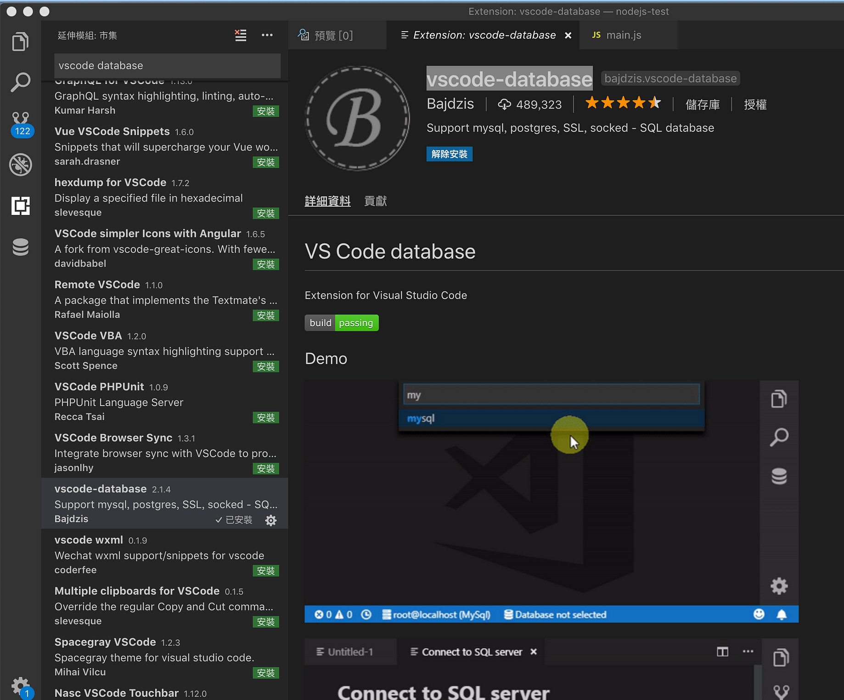Switch to the 詳細資料 details tab
Screen dimensions: 844x700
[x=327, y=201]
